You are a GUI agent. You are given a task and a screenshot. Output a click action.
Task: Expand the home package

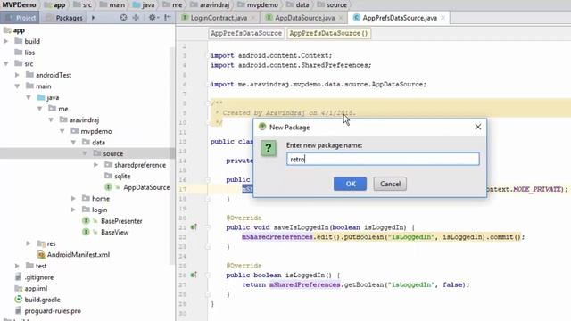73,198
